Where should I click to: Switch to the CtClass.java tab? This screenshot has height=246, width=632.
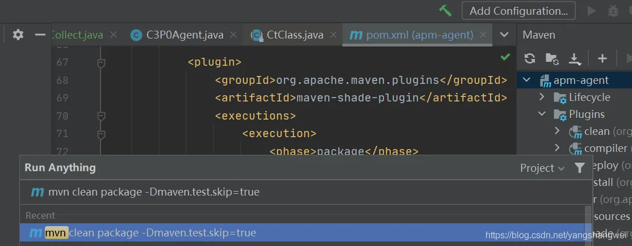294,35
